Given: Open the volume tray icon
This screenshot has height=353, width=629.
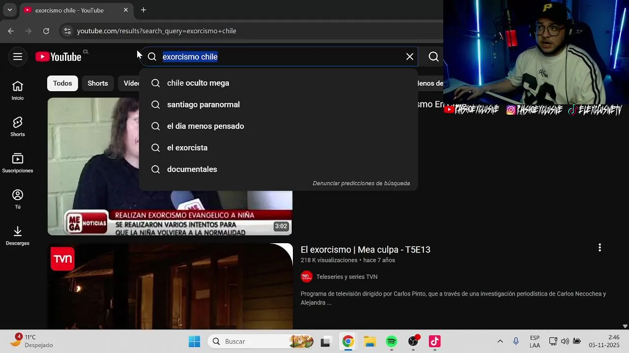Looking at the screenshot, I should coord(565,341).
